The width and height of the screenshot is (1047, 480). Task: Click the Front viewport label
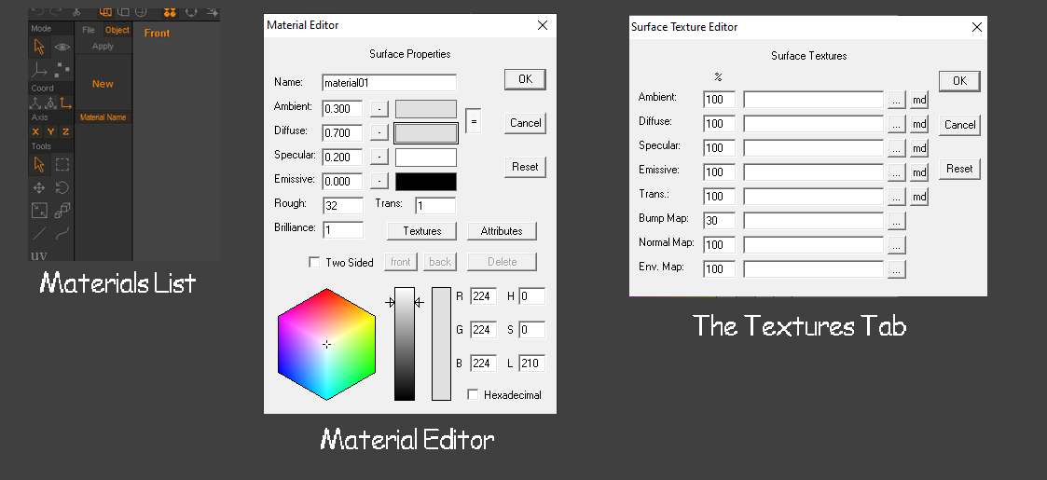click(x=157, y=33)
